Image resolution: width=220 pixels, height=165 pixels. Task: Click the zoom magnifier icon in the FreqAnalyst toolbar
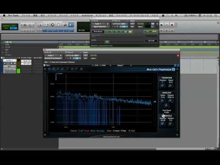(x=54, y=69)
